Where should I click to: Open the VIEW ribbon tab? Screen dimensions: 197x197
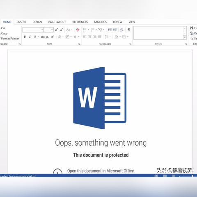(x=132, y=22)
